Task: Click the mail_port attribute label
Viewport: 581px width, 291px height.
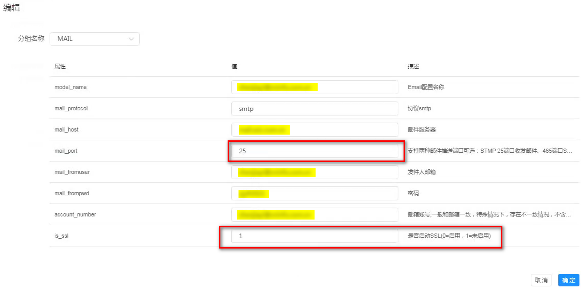Action: pyautogui.click(x=66, y=151)
